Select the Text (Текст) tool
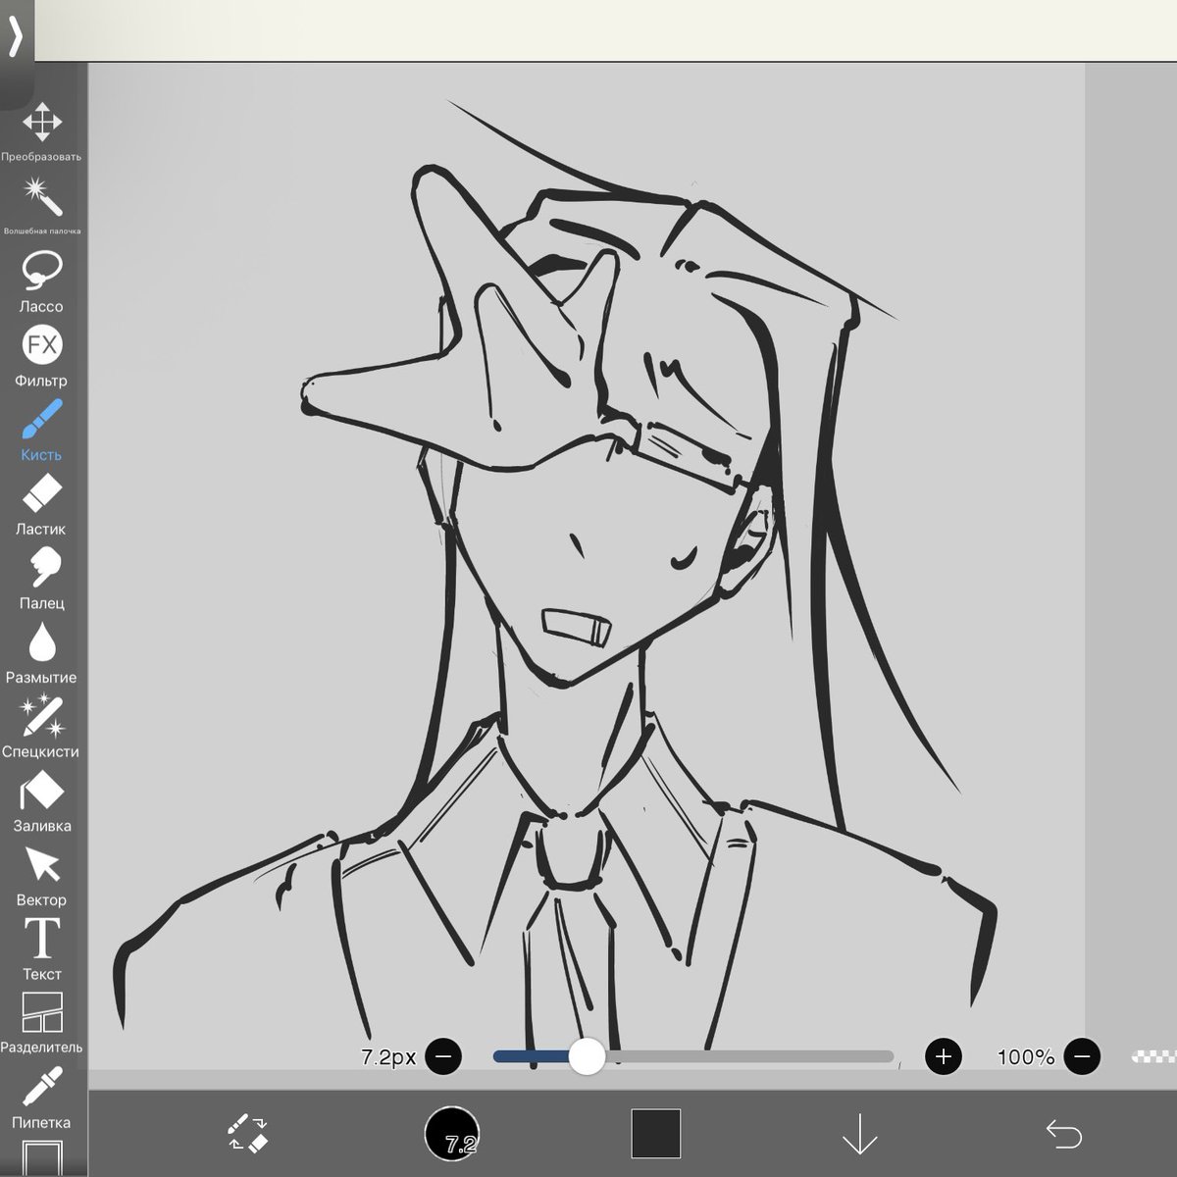1177x1177 pixels. click(41, 948)
